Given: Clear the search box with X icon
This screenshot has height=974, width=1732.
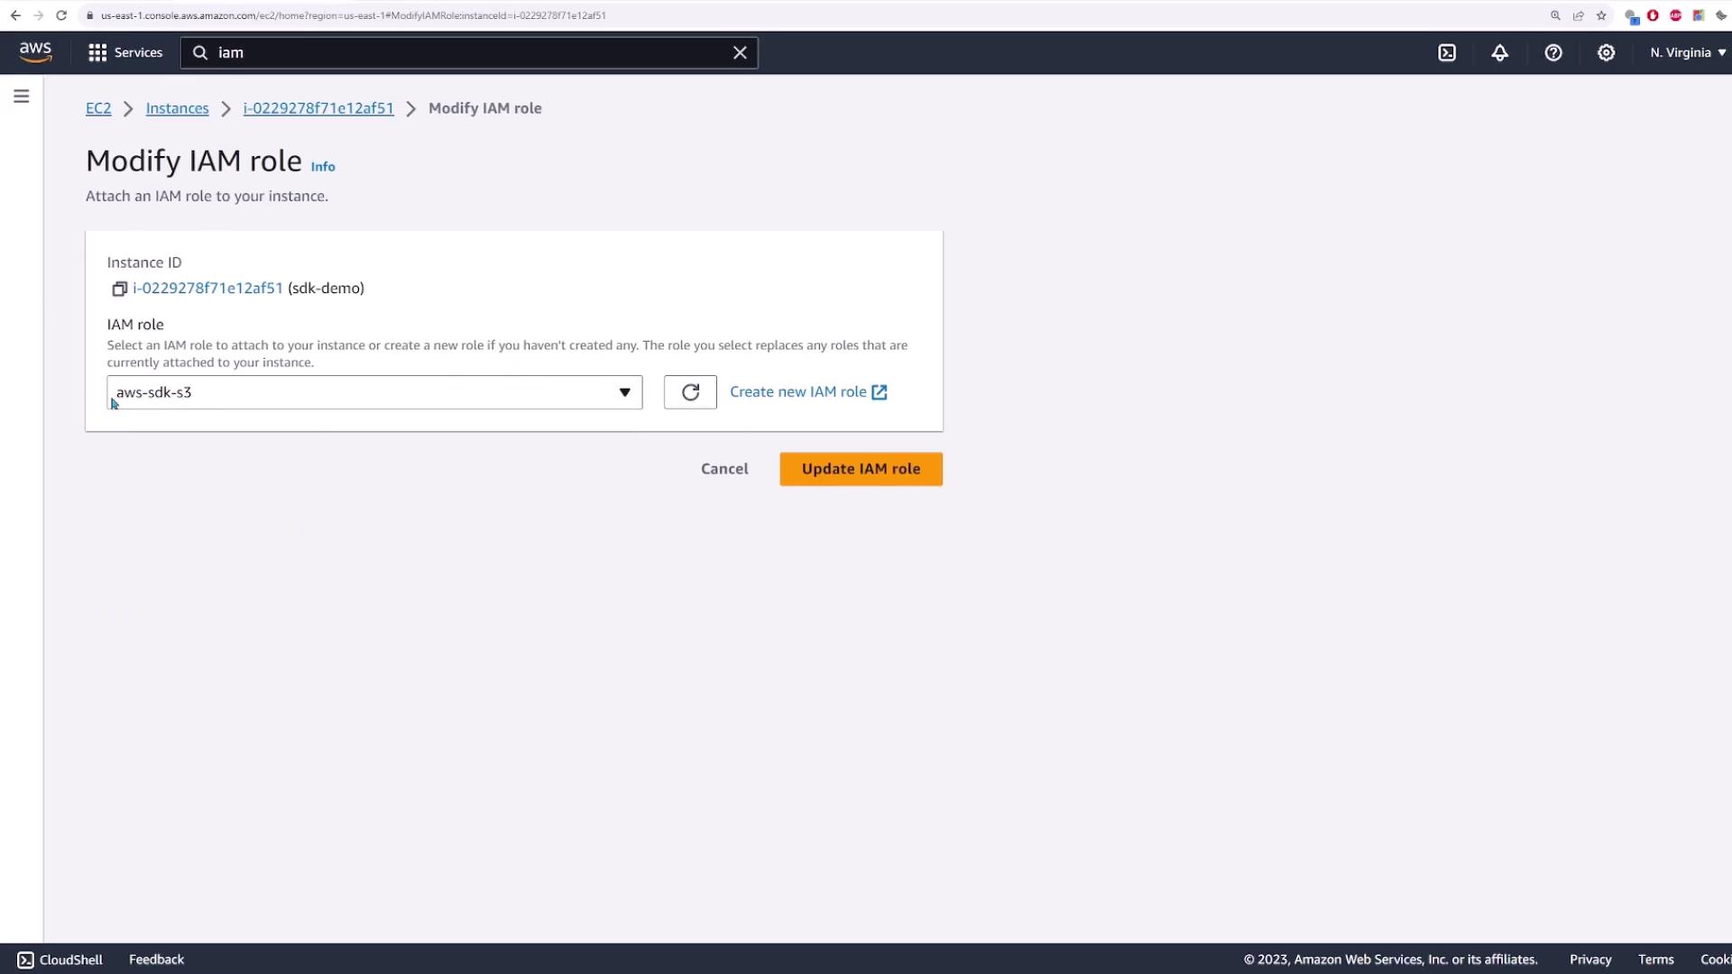Looking at the screenshot, I should [x=740, y=52].
